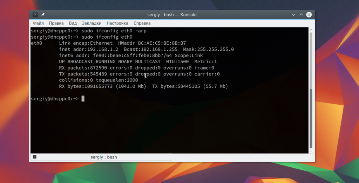
Task: Select the sergiy : bash tab
Action: point(101,157)
